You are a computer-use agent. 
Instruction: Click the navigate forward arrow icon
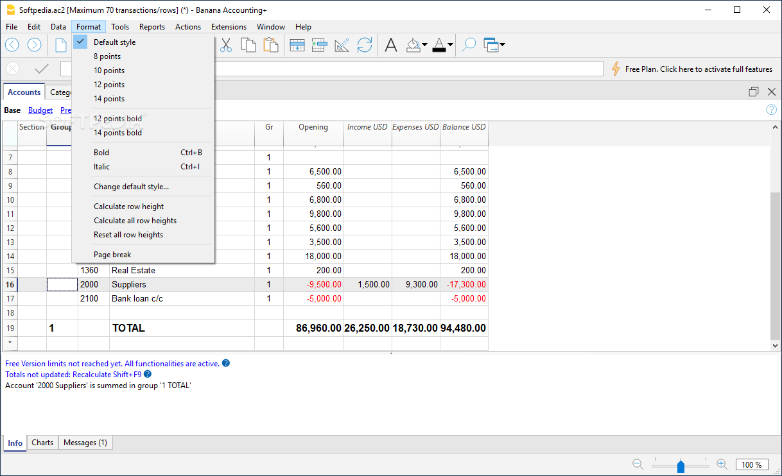coord(35,45)
